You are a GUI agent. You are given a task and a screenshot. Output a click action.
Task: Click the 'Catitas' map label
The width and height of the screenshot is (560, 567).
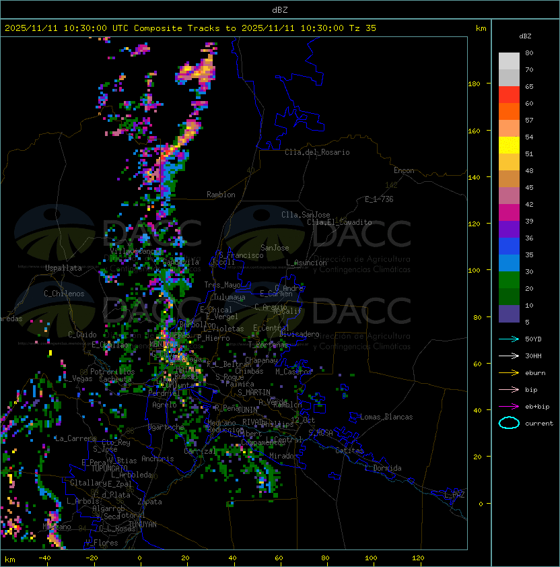[349, 451]
